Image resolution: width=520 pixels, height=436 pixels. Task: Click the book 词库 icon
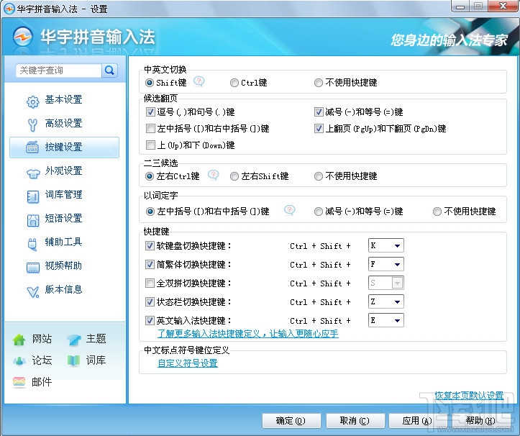click(73, 360)
